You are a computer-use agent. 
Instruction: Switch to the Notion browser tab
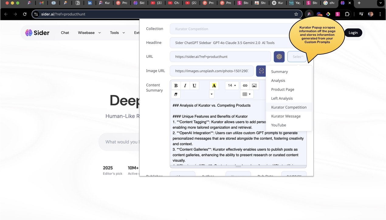coord(78,3)
